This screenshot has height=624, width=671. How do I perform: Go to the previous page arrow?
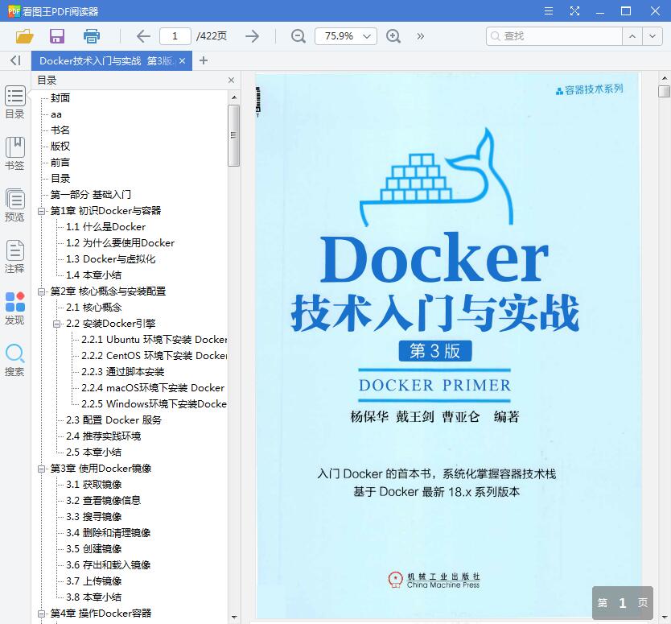(143, 36)
